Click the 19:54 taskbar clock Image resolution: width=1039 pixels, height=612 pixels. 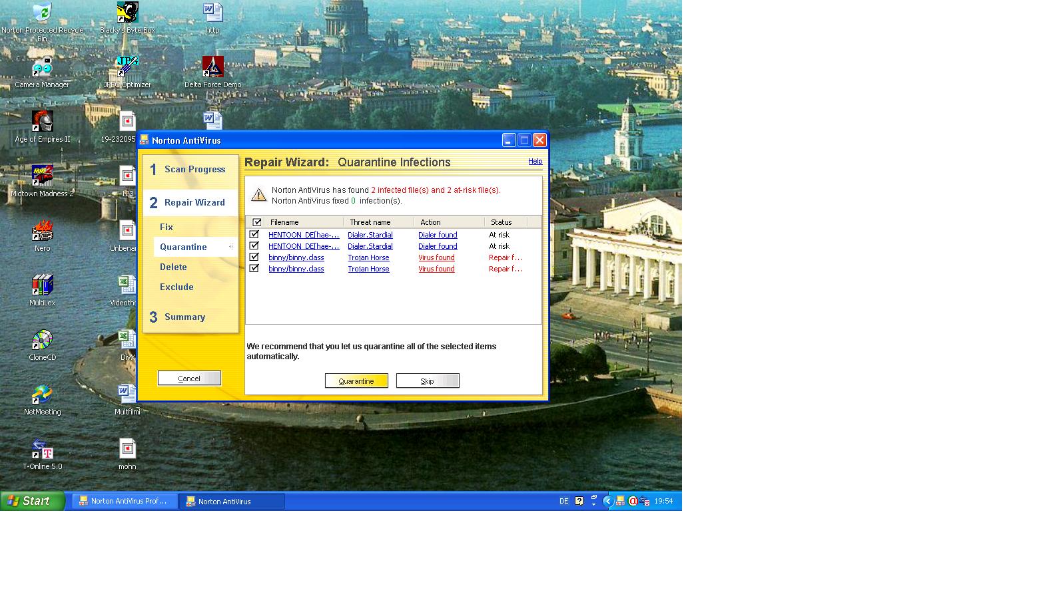[x=663, y=501]
